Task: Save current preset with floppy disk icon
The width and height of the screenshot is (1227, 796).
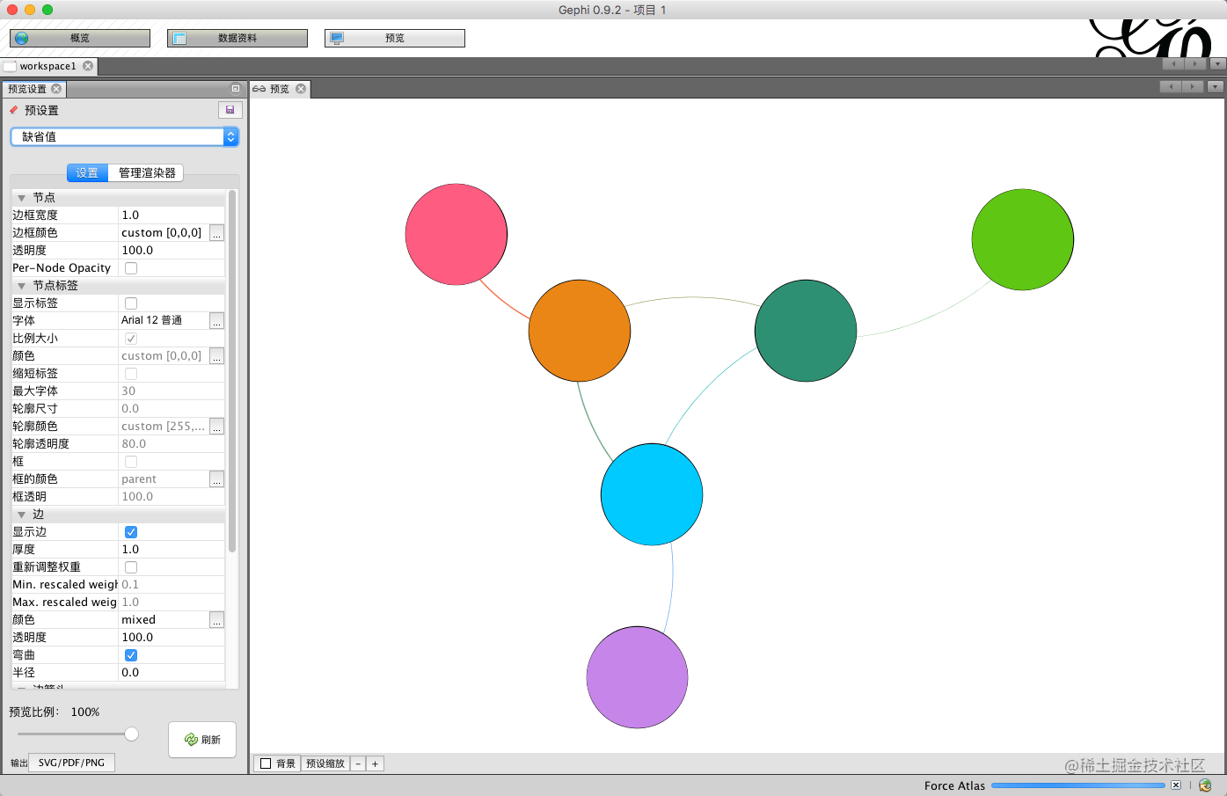Action: point(230,110)
